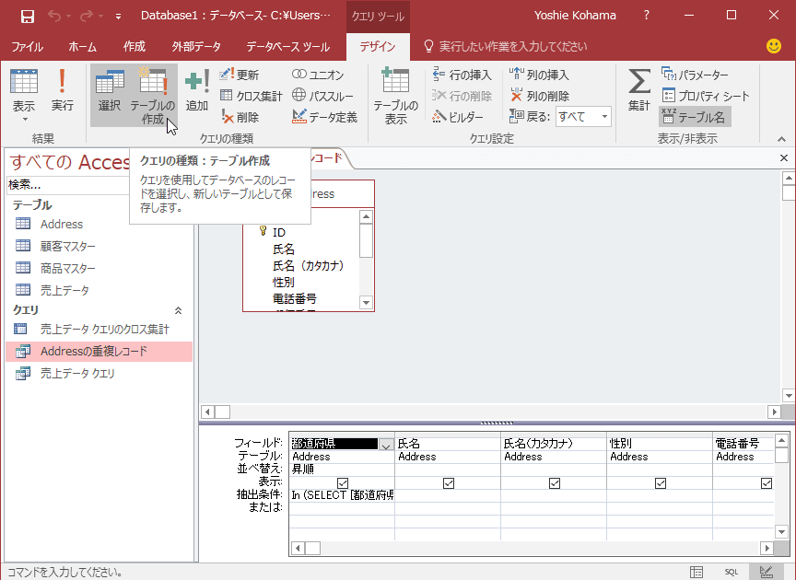Click the 昇順 sort cell
Image resolution: width=796 pixels, height=580 pixels.
coord(342,470)
